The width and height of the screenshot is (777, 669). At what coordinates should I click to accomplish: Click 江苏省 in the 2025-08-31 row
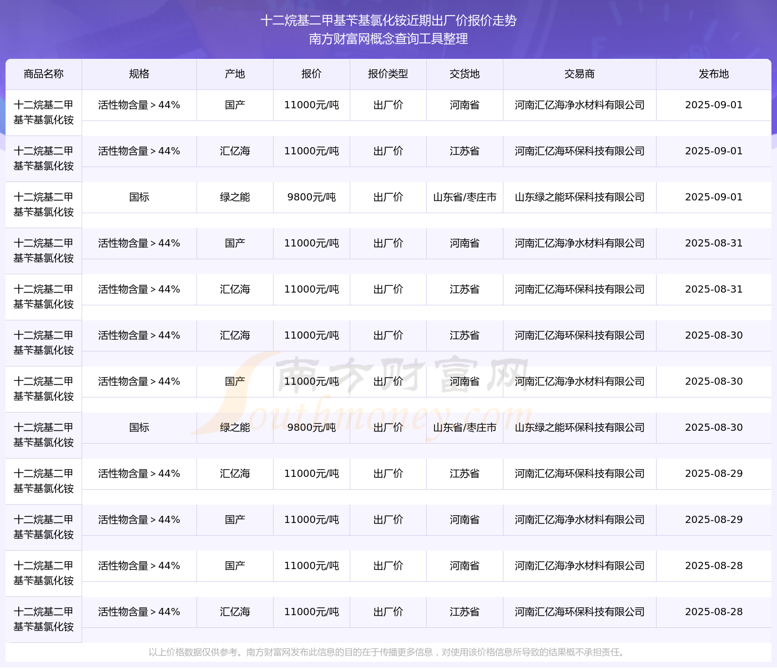coord(465,289)
